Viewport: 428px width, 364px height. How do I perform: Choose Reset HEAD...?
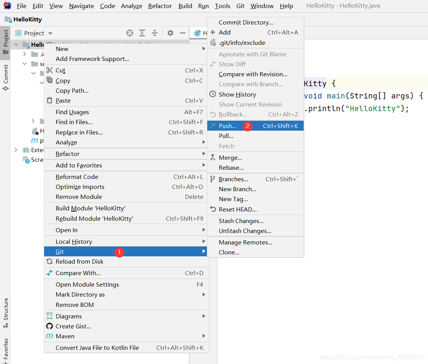[256, 210]
